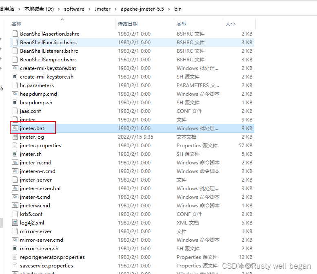The height and width of the screenshot is (274, 317).
Task: Click the jmeterw.cmd script icon
Action: coord(15,205)
